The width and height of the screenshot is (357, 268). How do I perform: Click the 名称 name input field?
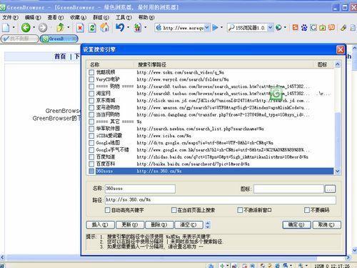pyautogui.click(x=140, y=189)
